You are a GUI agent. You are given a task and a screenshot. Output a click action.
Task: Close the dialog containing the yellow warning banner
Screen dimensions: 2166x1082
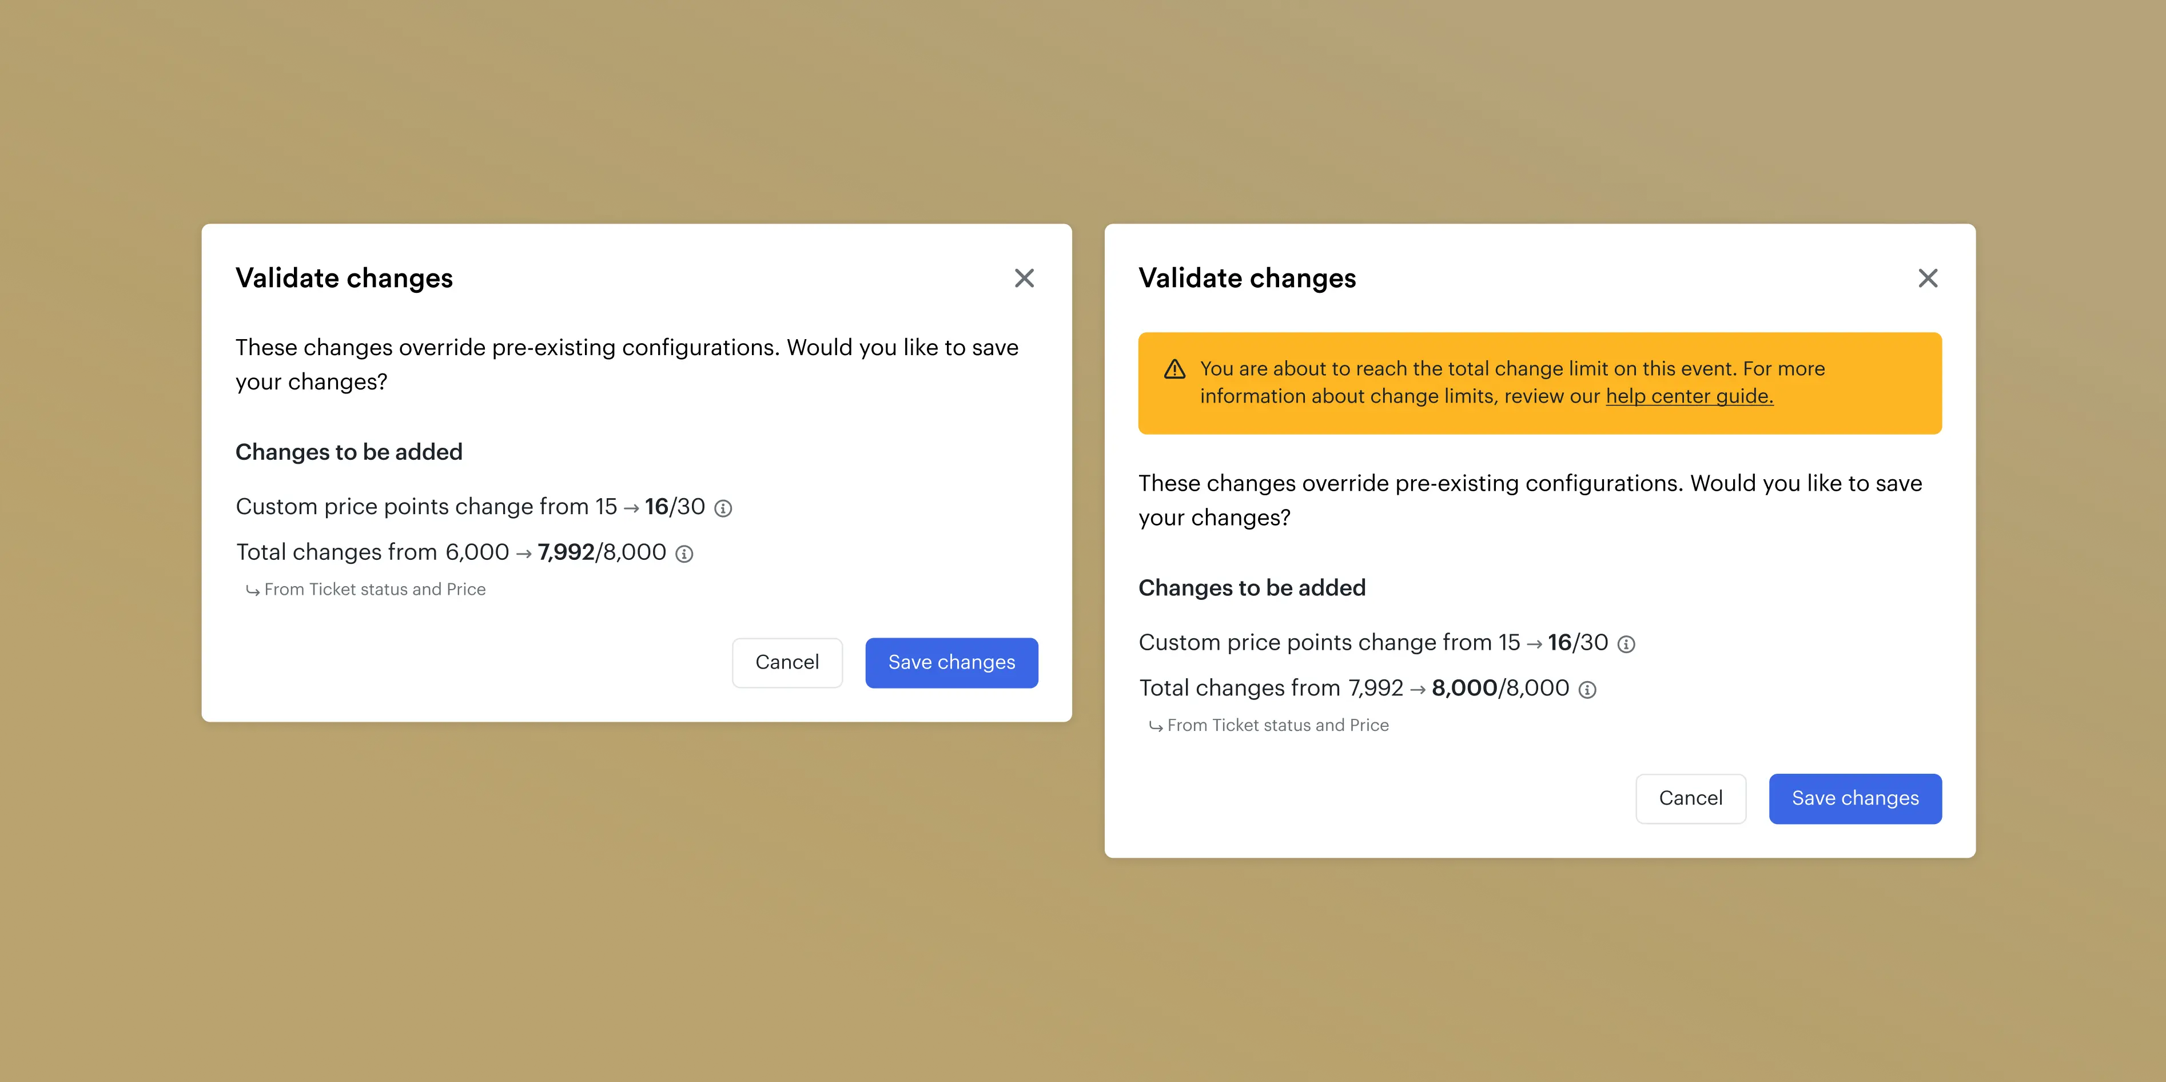point(1927,279)
